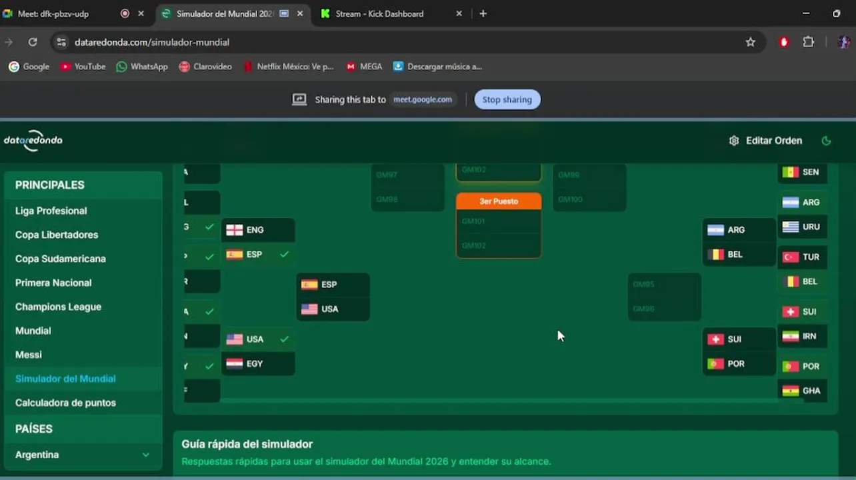This screenshot has width=856, height=480.
Task: Click the address bar URL
Action: [152, 42]
